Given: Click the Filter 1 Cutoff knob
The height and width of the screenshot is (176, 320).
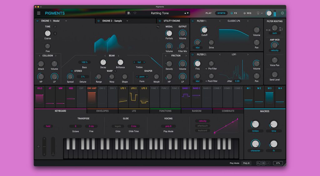Looking at the screenshot, I should [x=204, y=30].
